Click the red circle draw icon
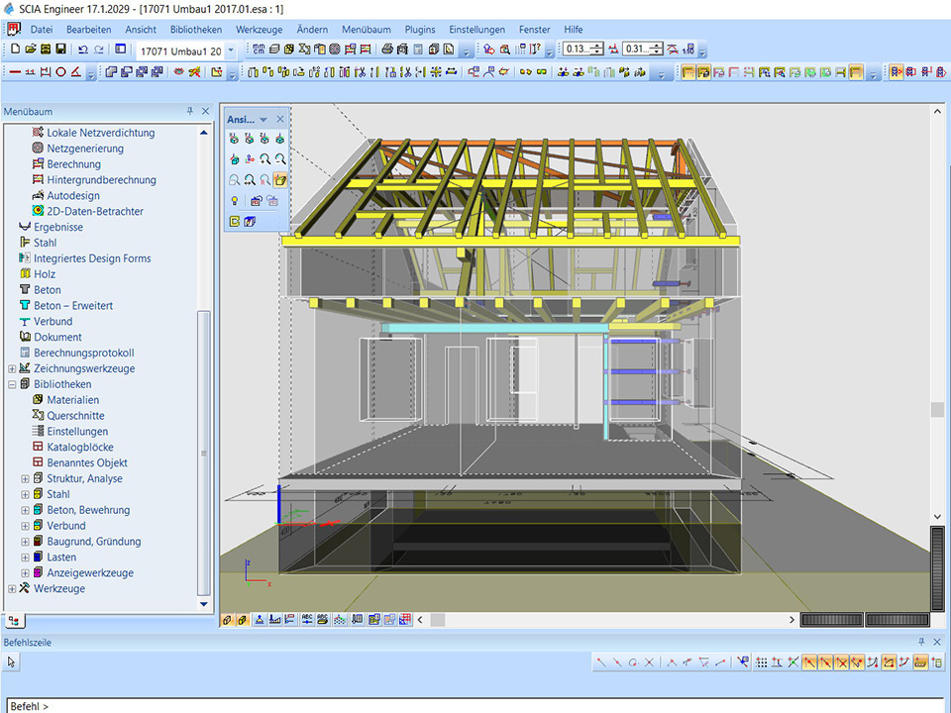951x713 pixels. (60, 72)
